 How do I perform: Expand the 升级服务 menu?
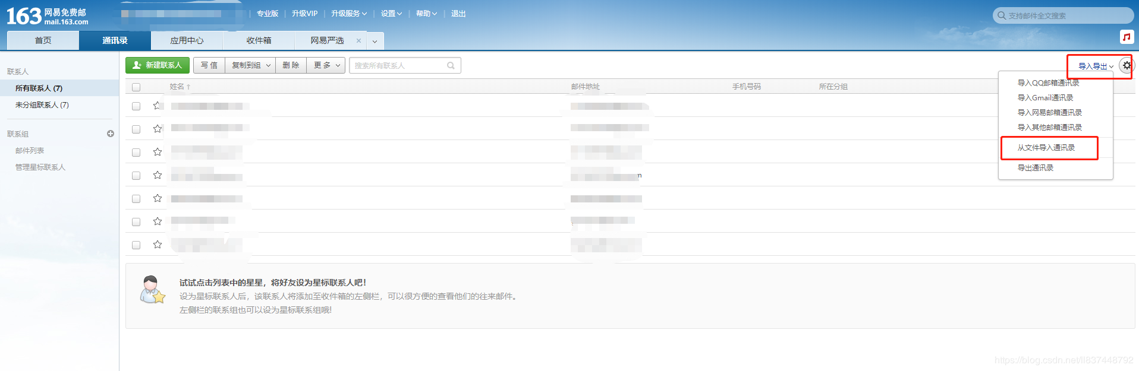[x=349, y=14]
